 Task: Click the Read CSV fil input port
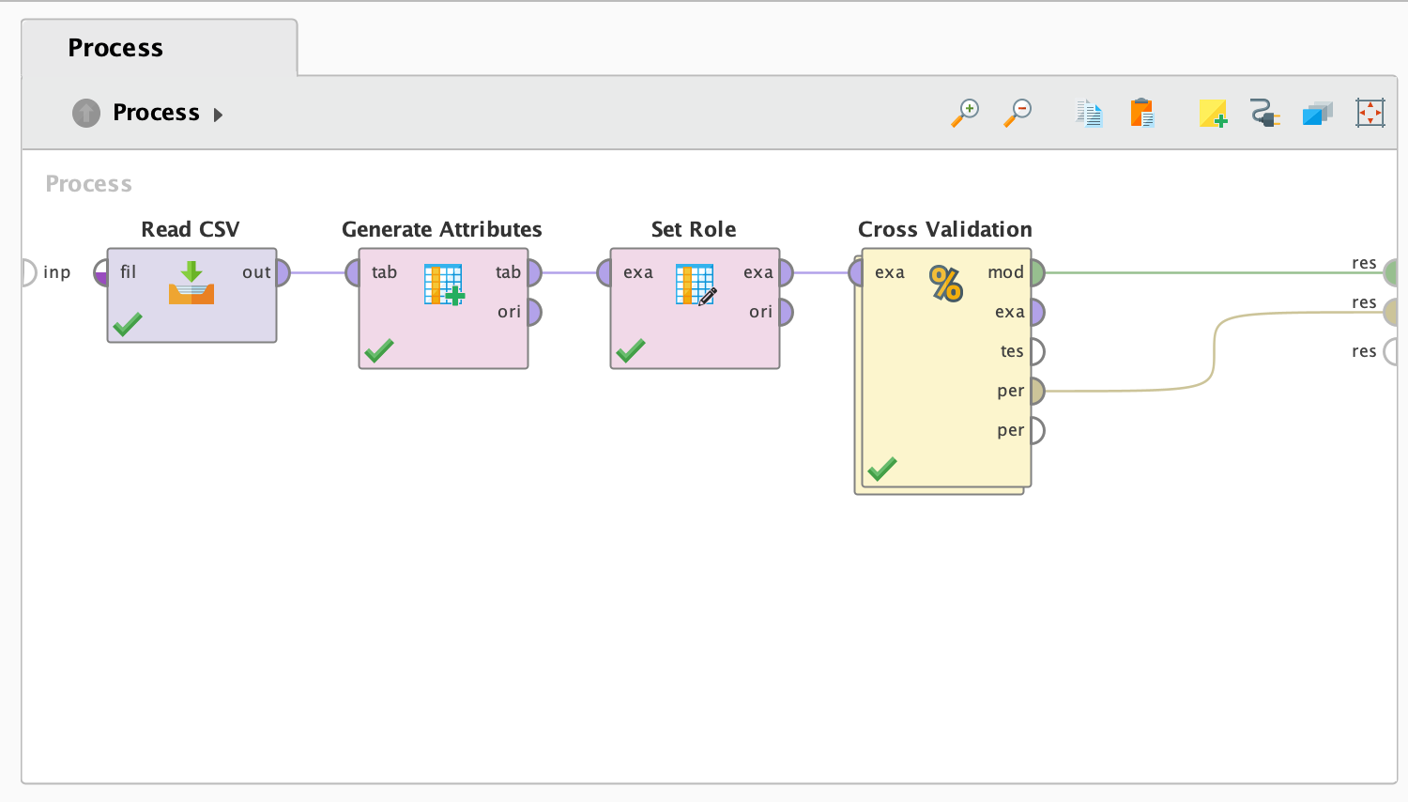pyautogui.click(x=101, y=273)
